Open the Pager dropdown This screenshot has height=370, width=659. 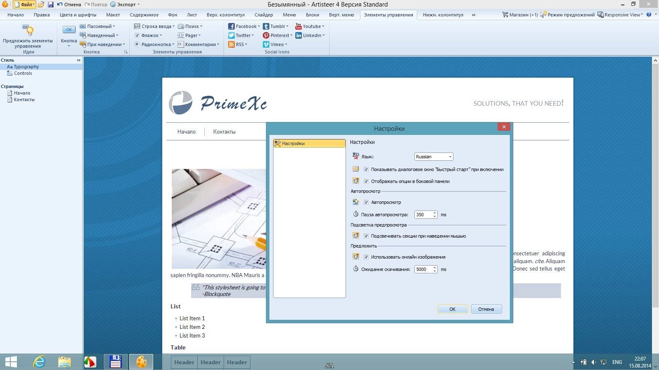tap(189, 35)
